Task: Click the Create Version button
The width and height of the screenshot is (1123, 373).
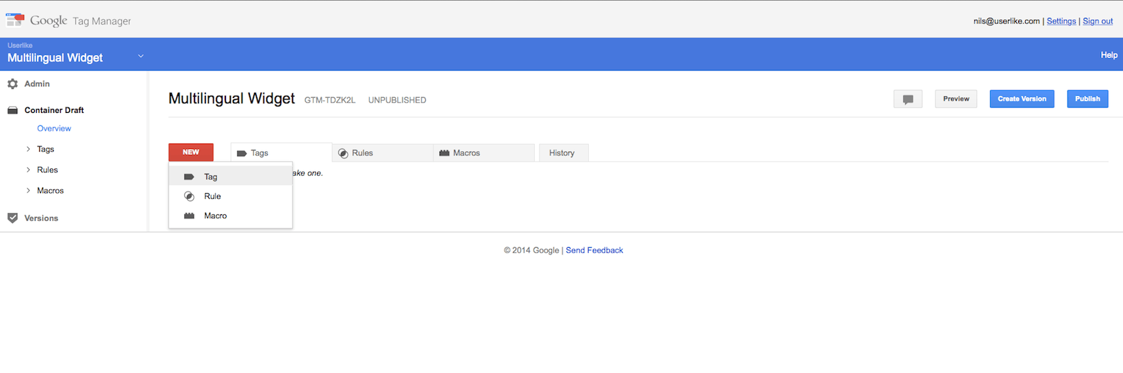Action: click(x=1022, y=99)
